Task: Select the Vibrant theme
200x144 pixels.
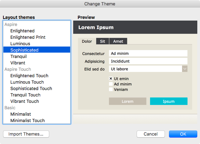Action: point(37,63)
